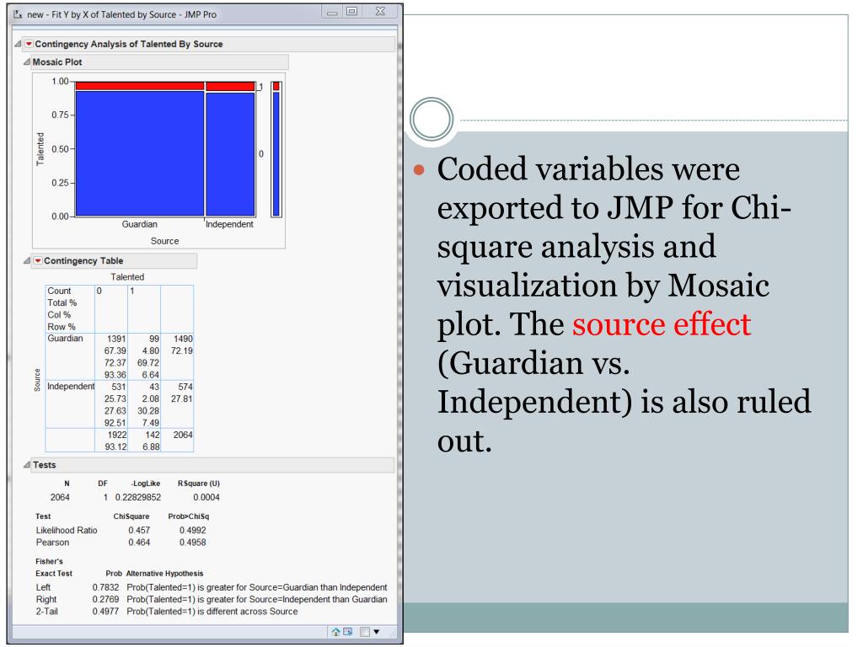Click the grand total 2064 cell
This screenshot has height=647, width=863.
[x=183, y=436]
